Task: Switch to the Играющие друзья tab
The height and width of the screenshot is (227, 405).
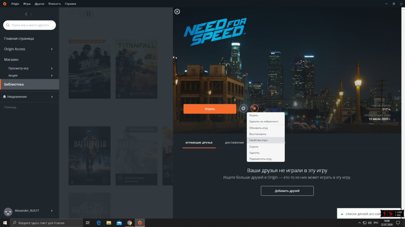Action: point(199,143)
